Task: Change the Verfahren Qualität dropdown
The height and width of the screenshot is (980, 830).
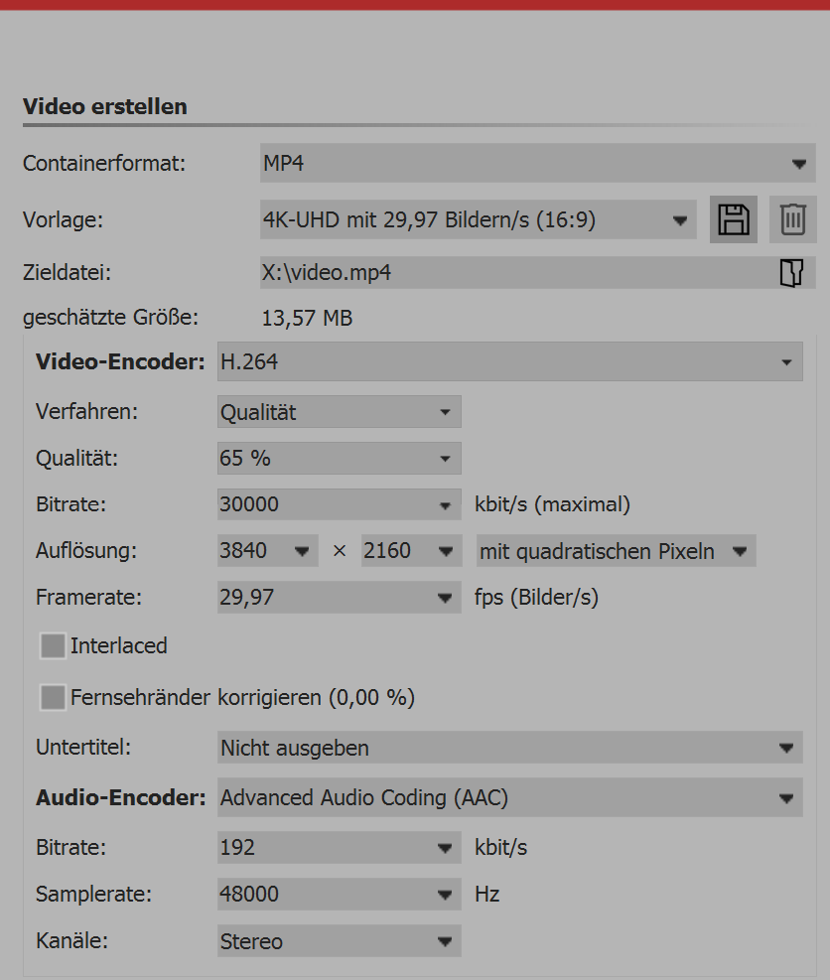Action: [339, 412]
